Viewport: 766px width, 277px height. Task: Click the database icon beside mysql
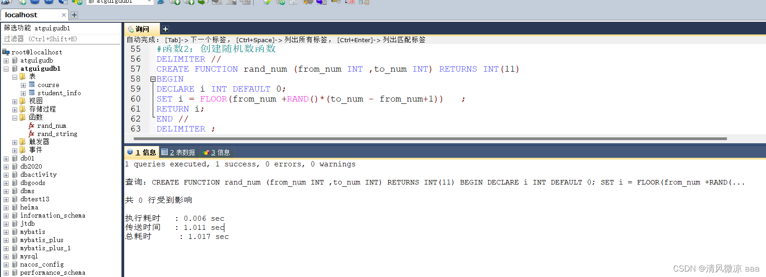tap(15, 256)
